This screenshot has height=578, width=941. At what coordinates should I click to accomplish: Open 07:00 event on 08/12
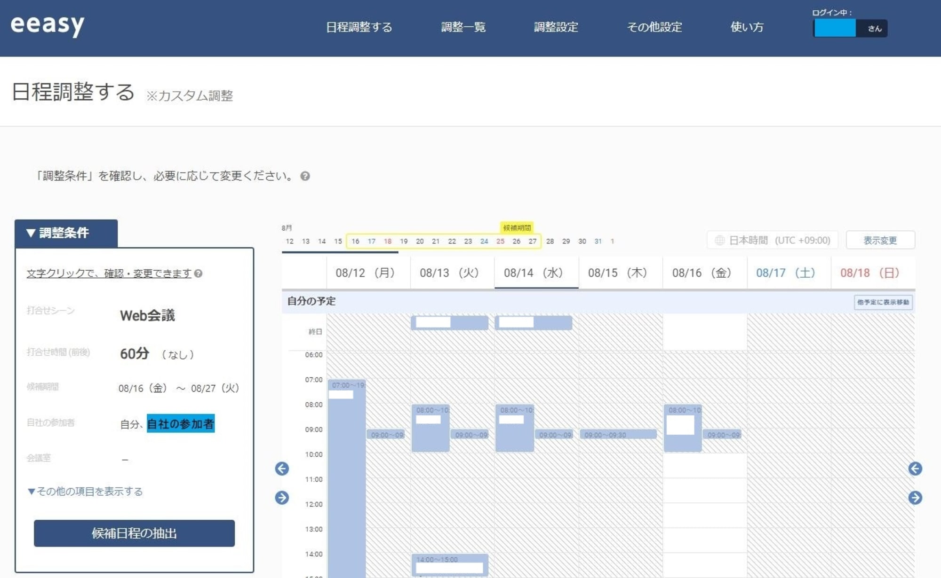[347, 478]
